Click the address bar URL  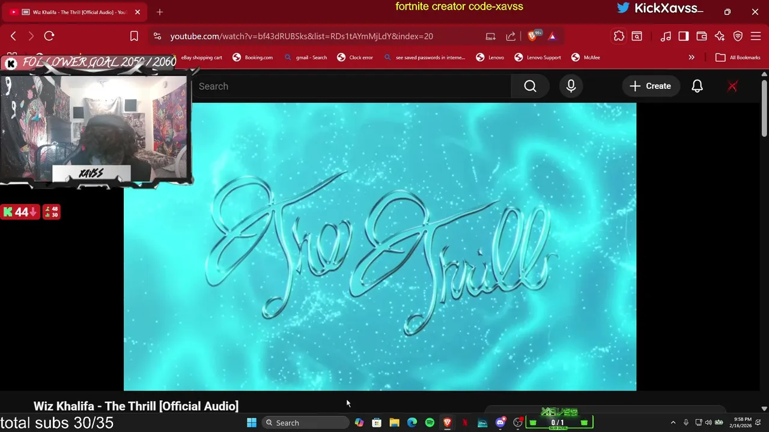point(302,36)
